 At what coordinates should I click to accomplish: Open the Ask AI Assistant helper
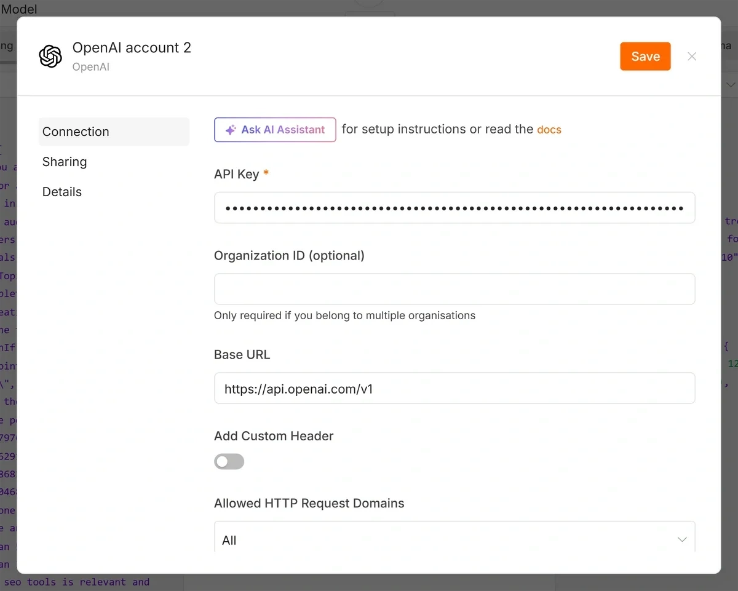[x=275, y=130]
